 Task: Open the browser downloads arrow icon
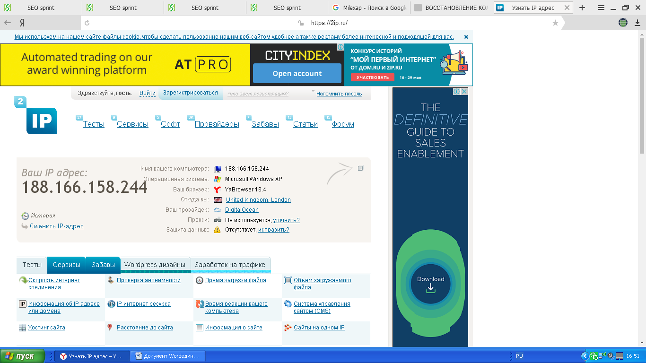[637, 23]
